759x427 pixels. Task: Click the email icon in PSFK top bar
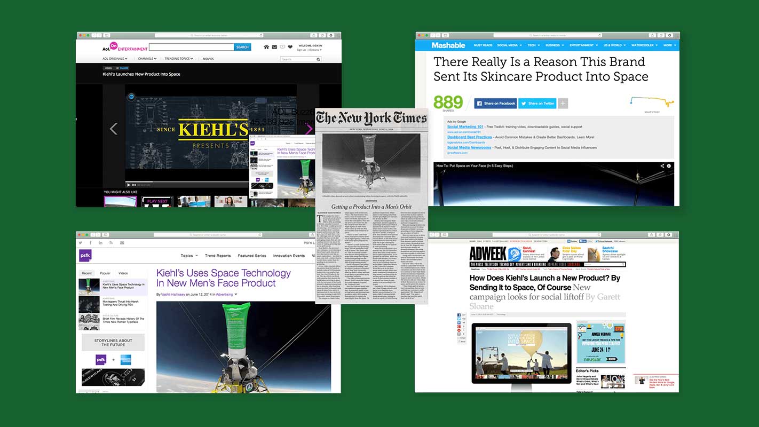click(122, 243)
